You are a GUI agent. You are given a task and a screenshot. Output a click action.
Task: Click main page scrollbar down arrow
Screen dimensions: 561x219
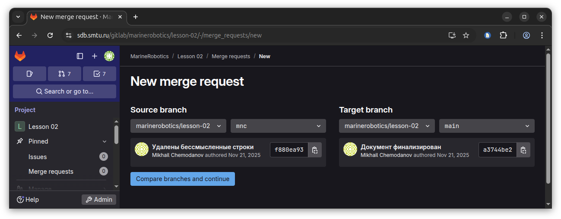[x=548, y=204]
